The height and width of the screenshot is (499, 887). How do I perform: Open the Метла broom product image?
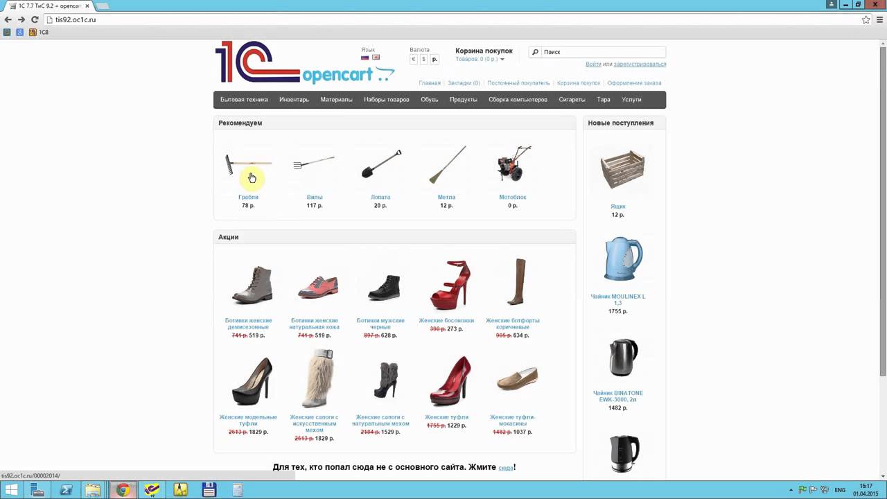point(446,166)
